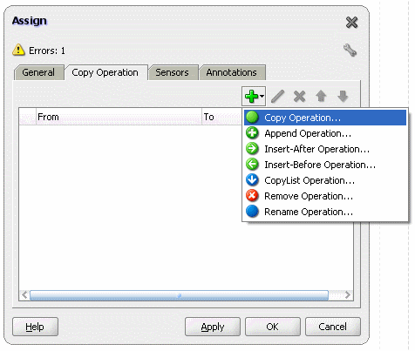The width and height of the screenshot is (415, 351).
Task: Pick Rename Operation... in the menu
Action: pos(325,212)
